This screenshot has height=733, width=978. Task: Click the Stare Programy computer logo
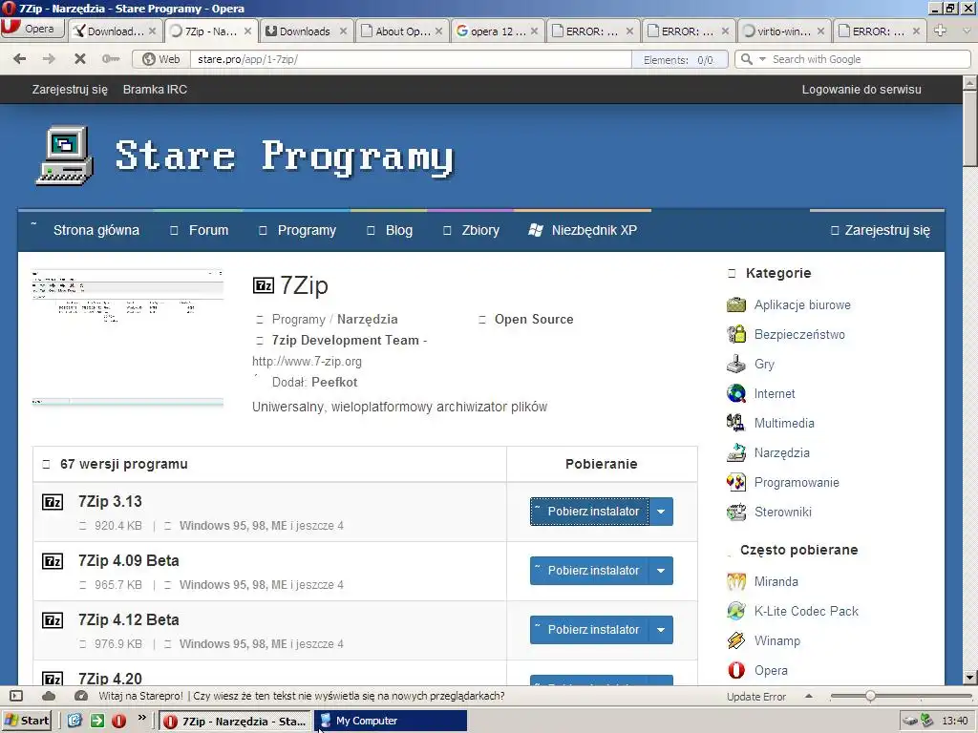pos(64,156)
